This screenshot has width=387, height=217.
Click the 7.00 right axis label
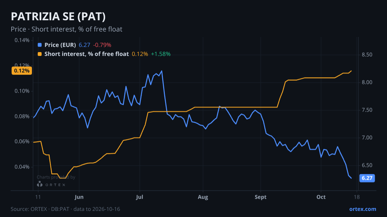tap(367, 138)
